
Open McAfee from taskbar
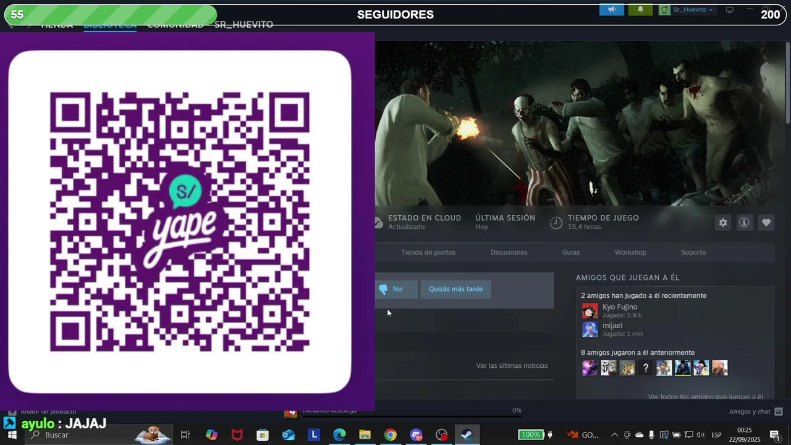point(237,435)
